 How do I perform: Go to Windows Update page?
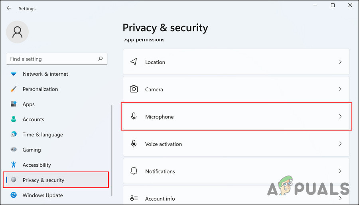[43, 195]
